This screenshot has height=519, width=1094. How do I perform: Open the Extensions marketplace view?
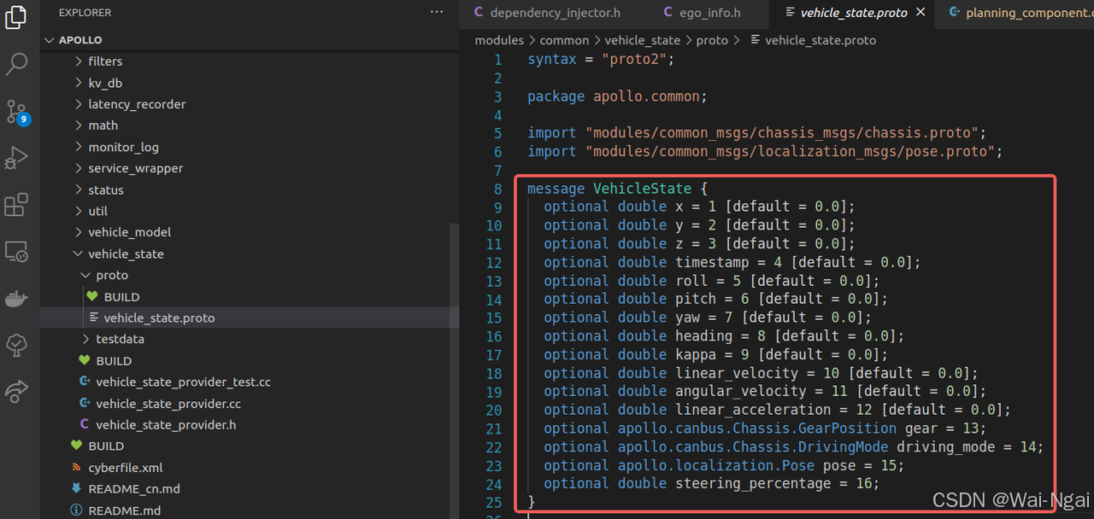(18, 204)
